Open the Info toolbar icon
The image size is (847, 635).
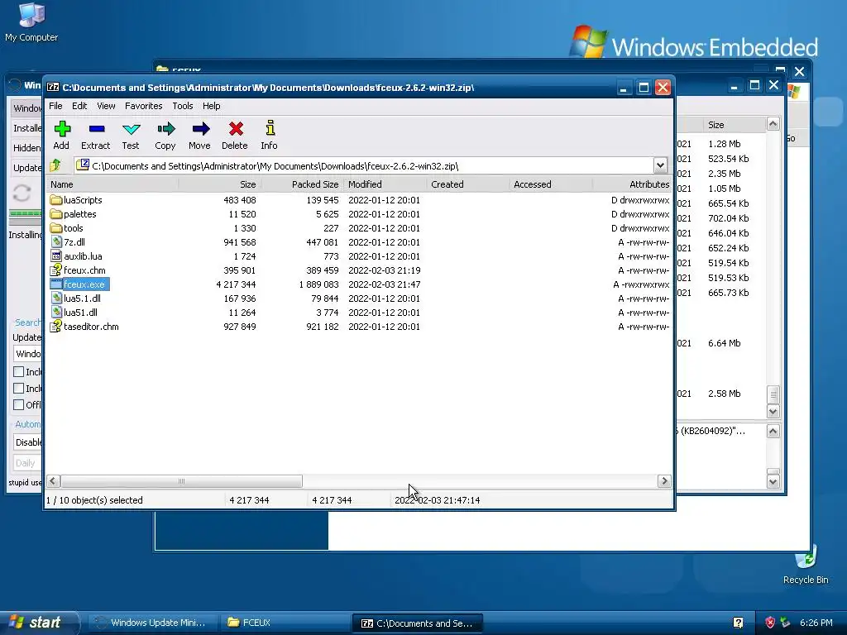pos(270,128)
